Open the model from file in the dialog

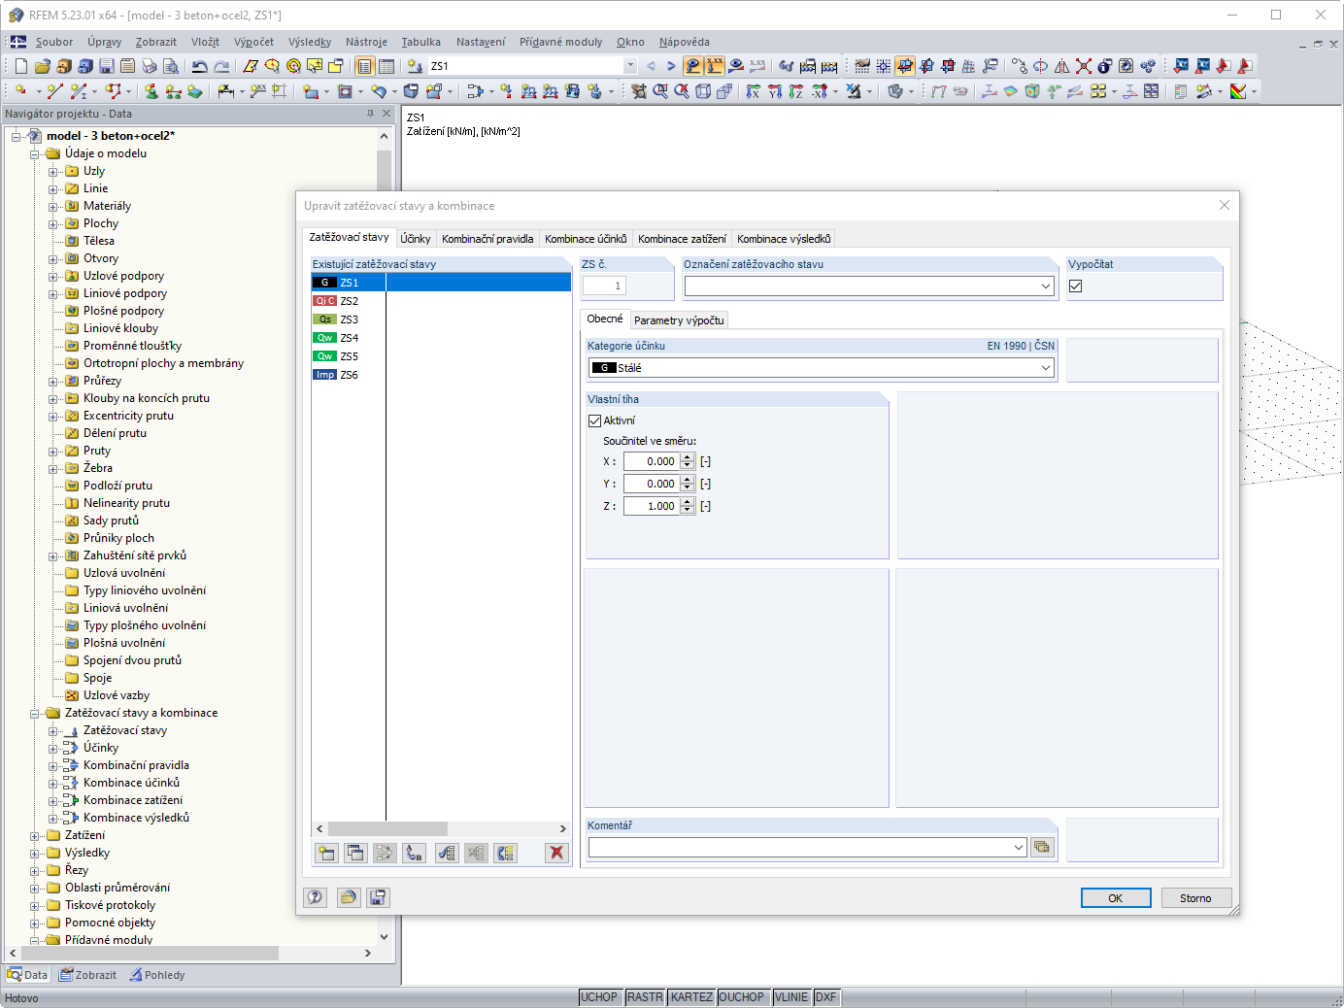349,896
